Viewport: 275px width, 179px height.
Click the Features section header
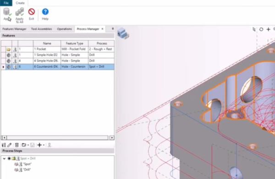click(58, 36)
